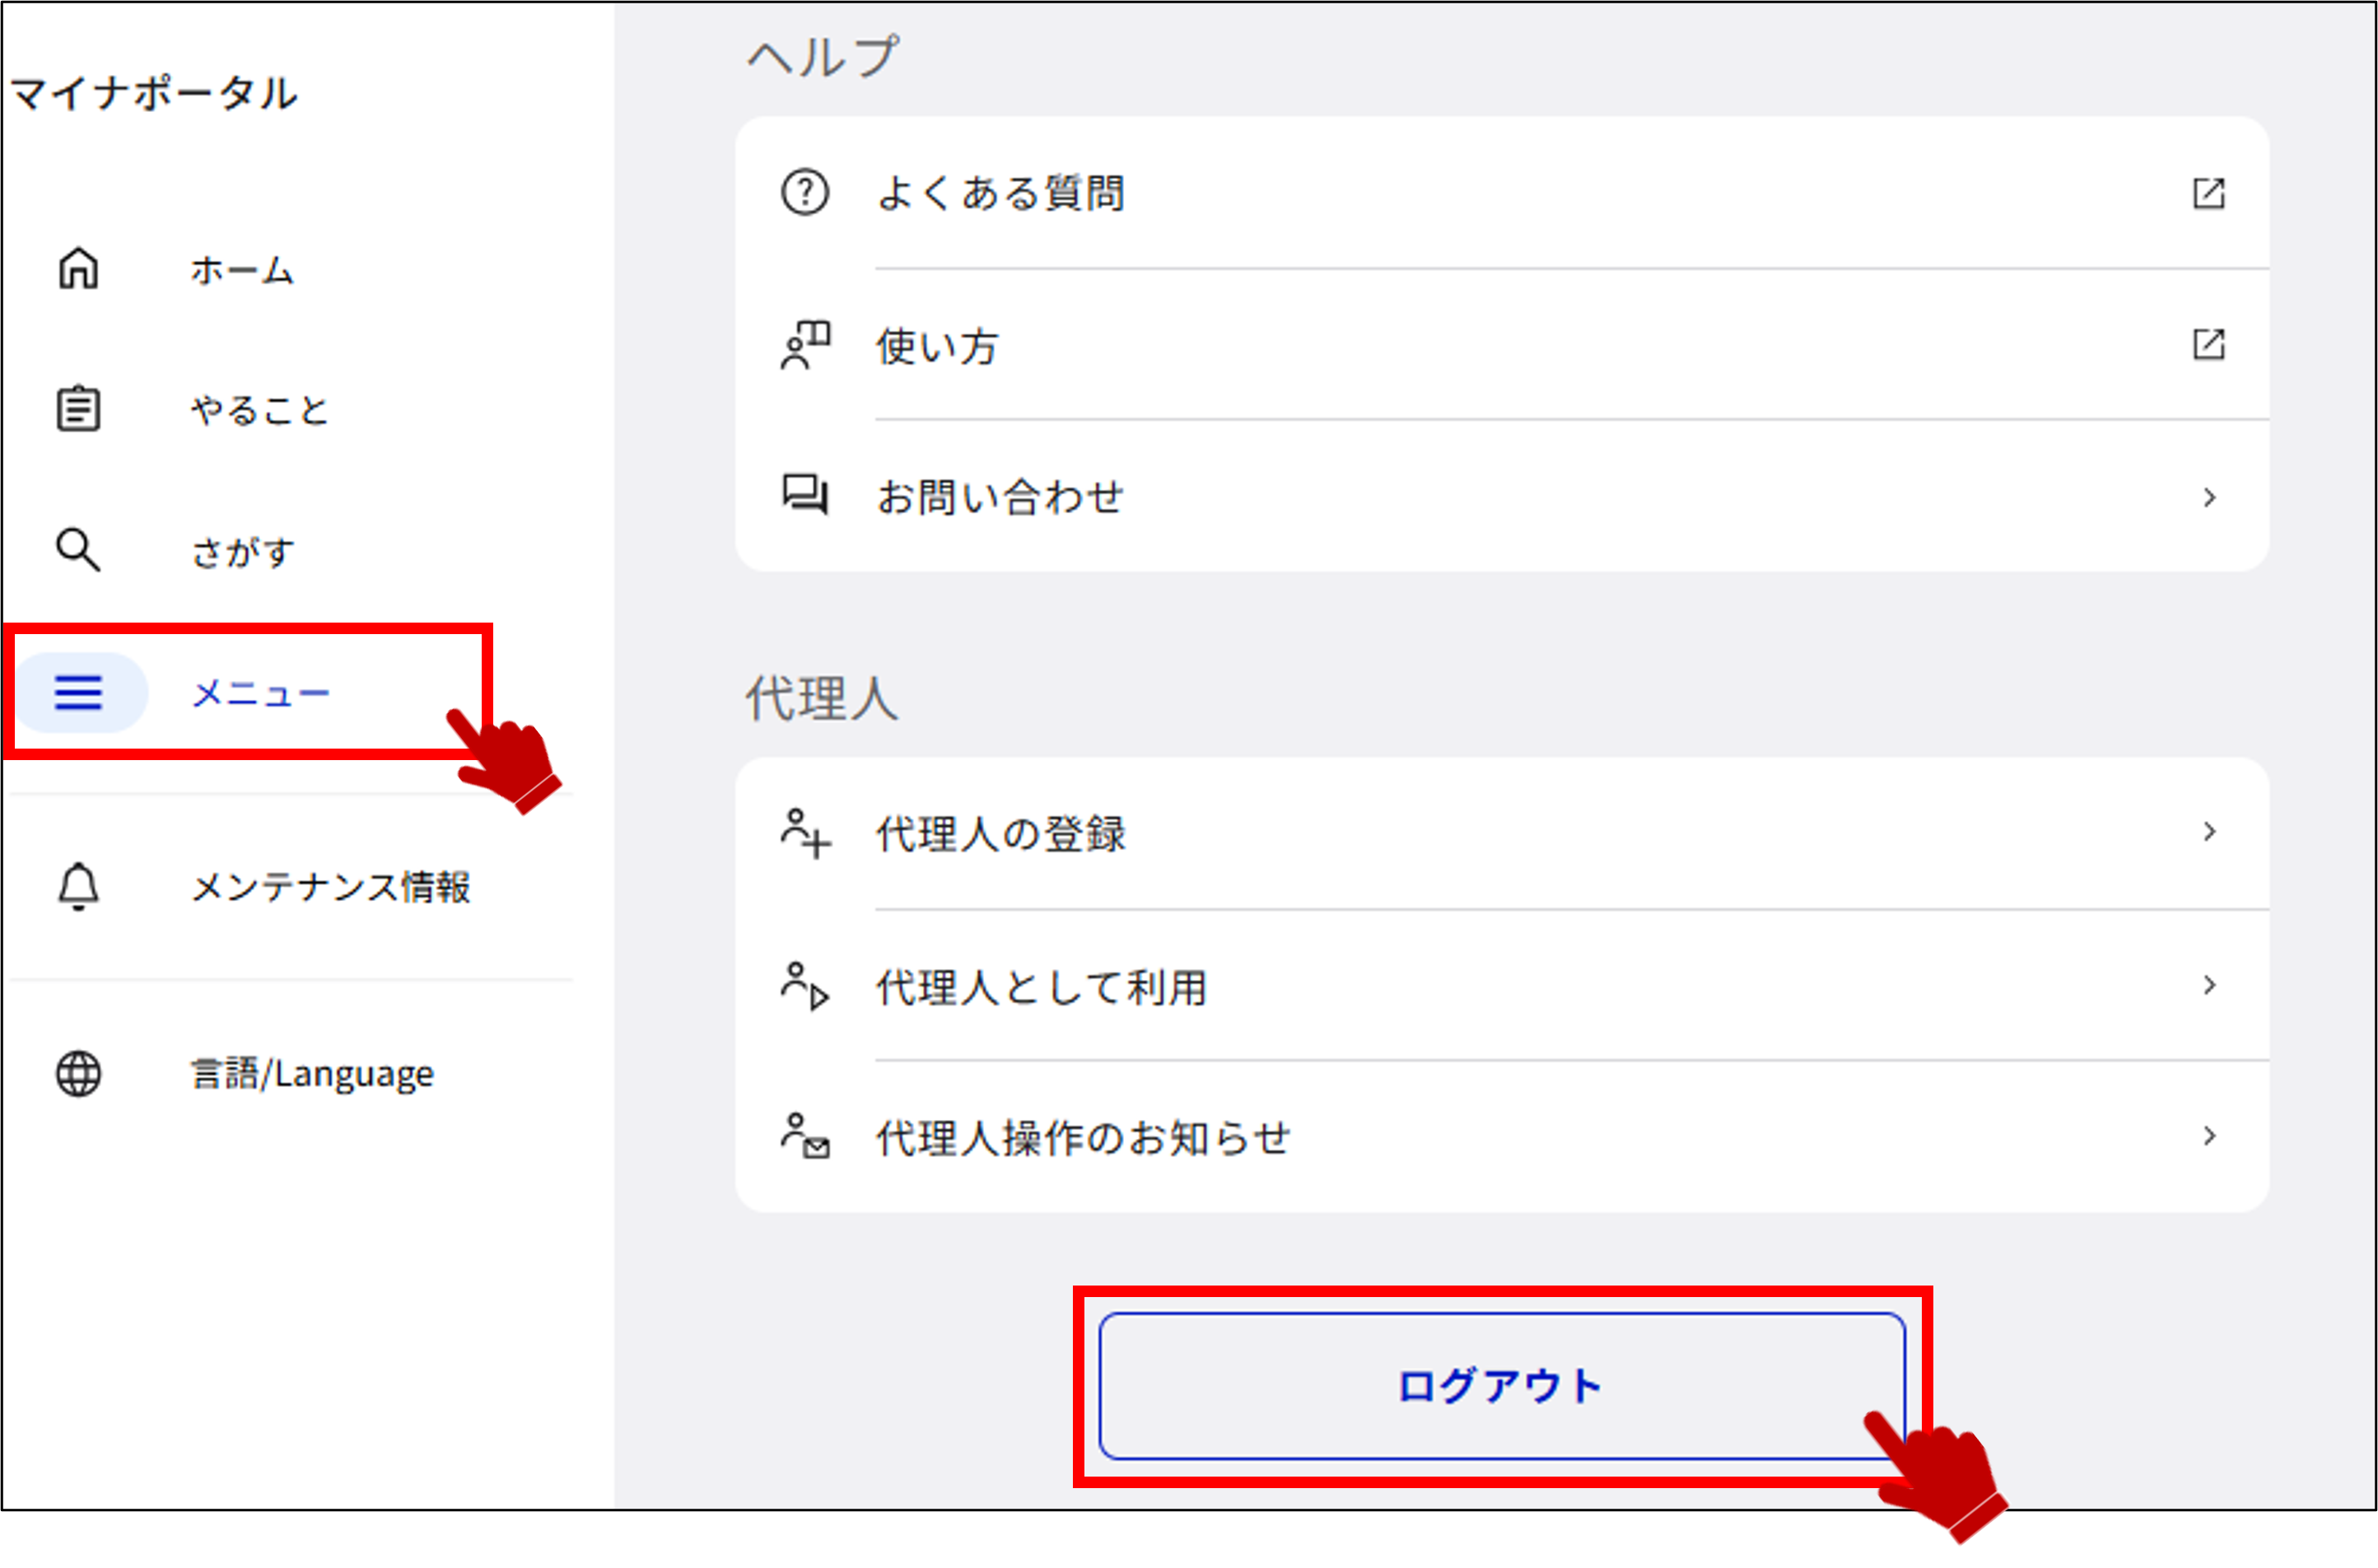2378x1568 pixels.
Task: Open メンテナンス情報 in the sidebar
Action: (331, 887)
